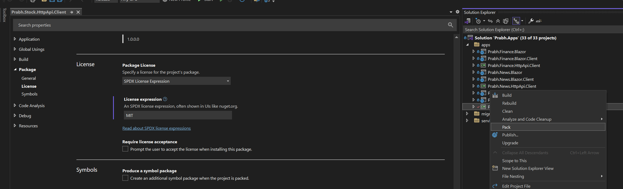Click the Prabh.Finance.HttpApi.Client project icon
This screenshot has height=189, width=623.
pyautogui.click(x=483, y=65)
